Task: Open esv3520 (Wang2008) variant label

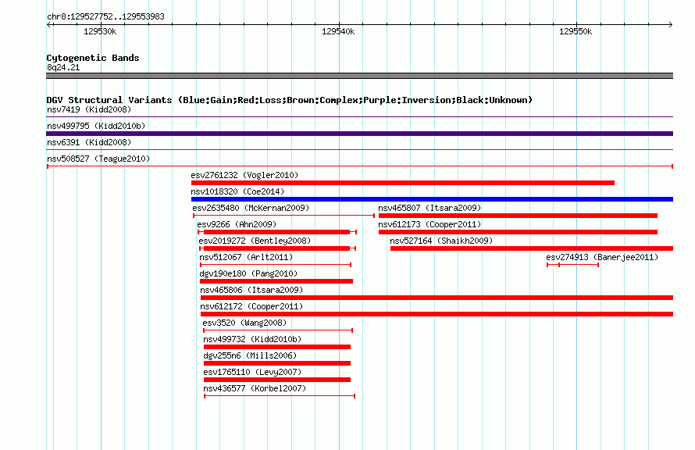Action: point(244,323)
